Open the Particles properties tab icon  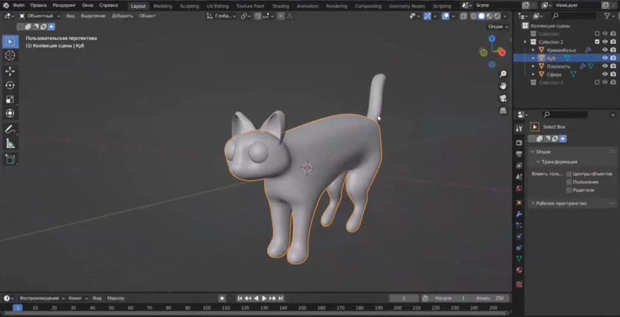point(519,225)
